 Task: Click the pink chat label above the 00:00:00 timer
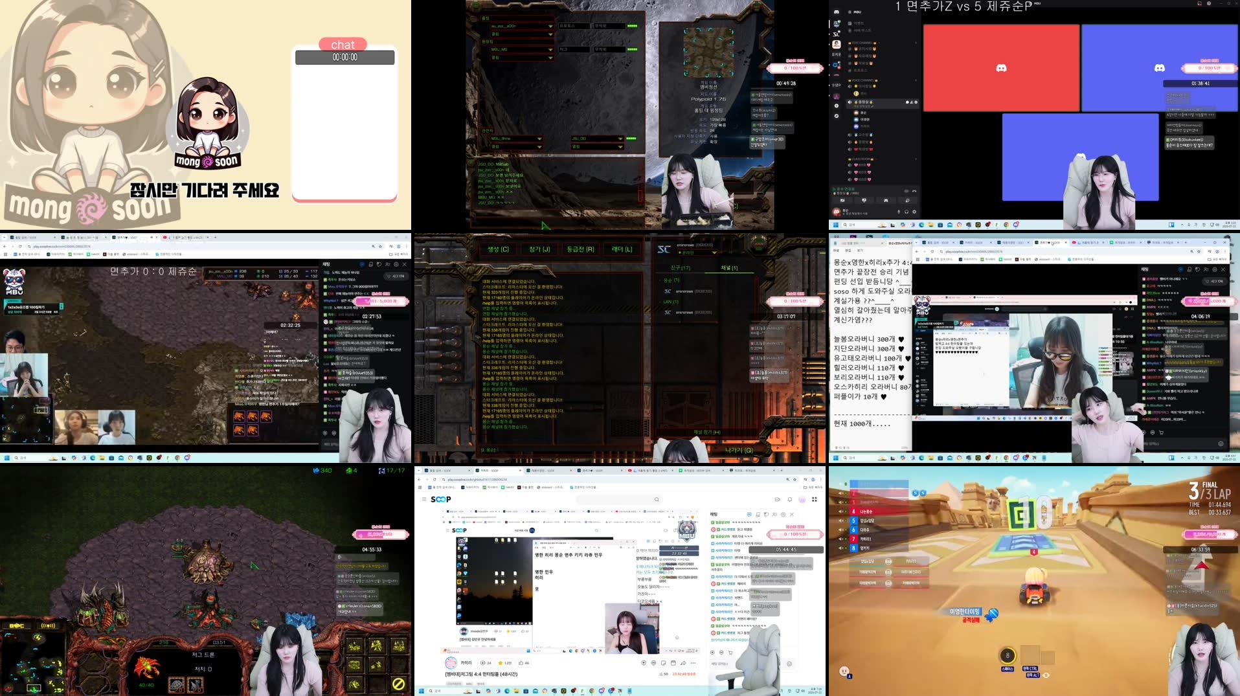pos(343,44)
